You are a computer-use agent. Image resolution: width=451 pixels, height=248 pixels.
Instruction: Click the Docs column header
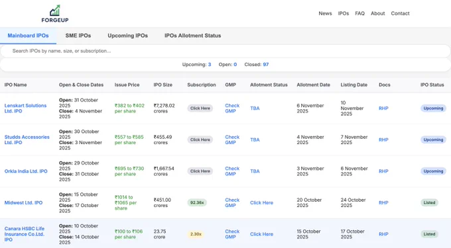[x=385, y=85]
